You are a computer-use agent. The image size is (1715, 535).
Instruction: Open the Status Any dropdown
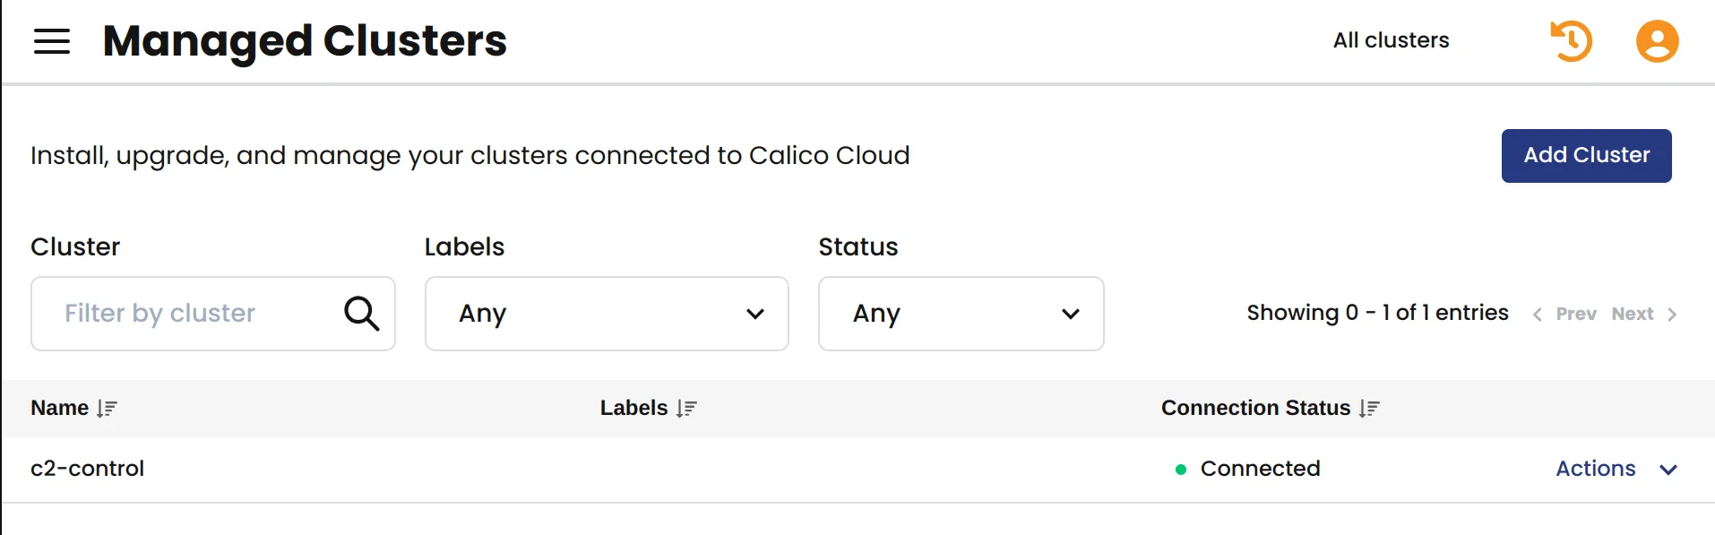click(x=961, y=314)
